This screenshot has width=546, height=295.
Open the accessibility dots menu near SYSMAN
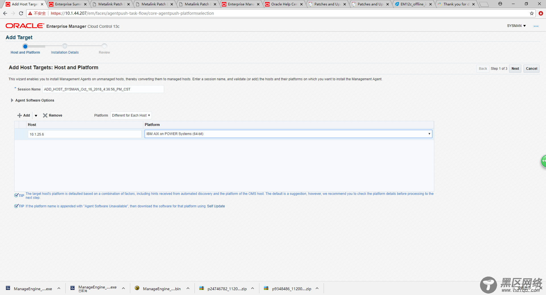(536, 26)
